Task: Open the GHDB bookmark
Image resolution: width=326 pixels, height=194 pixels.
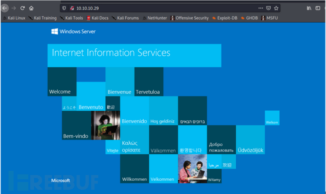Action: (x=249, y=18)
